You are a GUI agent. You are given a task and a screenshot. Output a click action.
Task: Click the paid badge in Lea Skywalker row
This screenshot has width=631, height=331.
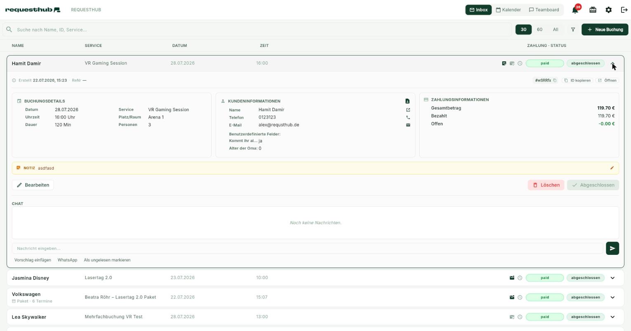pyautogui.click(x=545, y=317)
